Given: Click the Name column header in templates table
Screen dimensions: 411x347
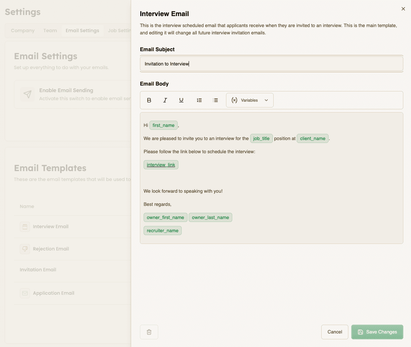Looking at the screenshot, I should (x=27, y=207).
